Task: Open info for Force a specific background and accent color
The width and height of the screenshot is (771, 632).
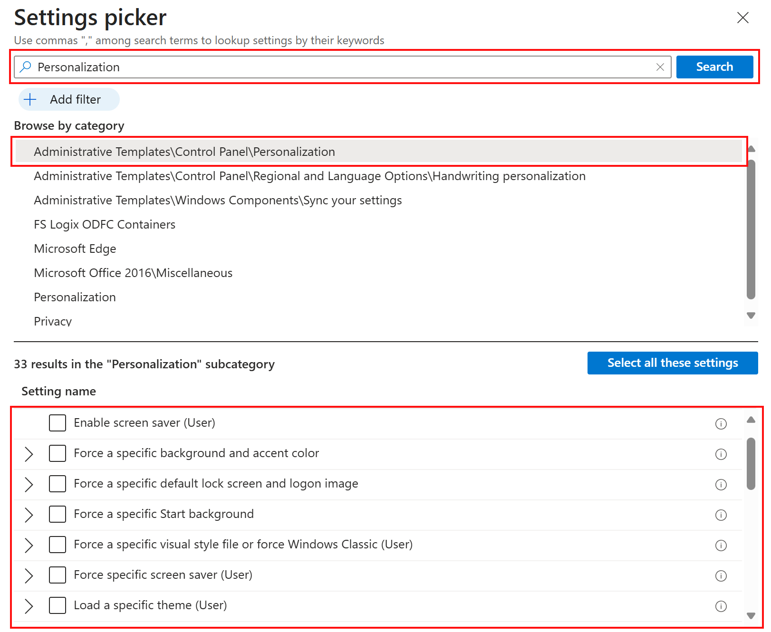Action: (x=721, y=454)
